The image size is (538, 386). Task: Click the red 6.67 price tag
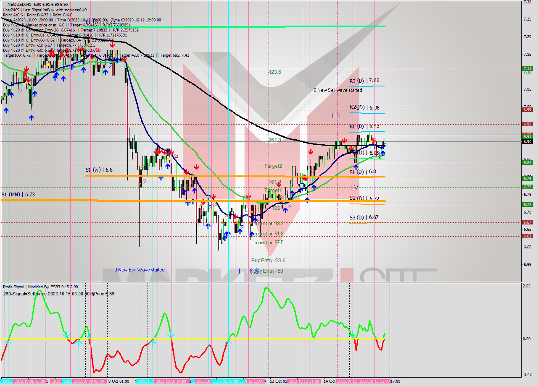(x=527, y=222)
